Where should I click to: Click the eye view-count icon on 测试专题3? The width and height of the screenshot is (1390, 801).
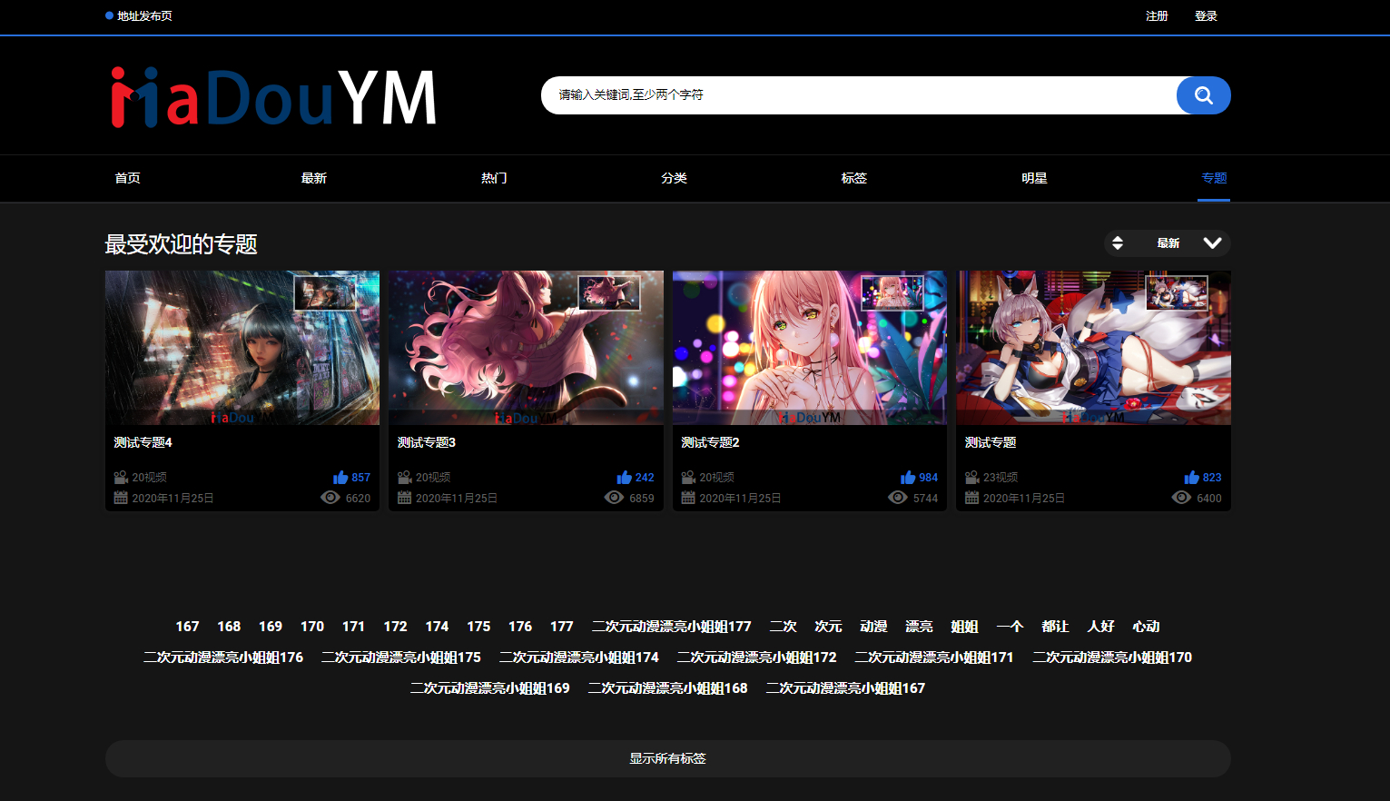pos(614,497)
